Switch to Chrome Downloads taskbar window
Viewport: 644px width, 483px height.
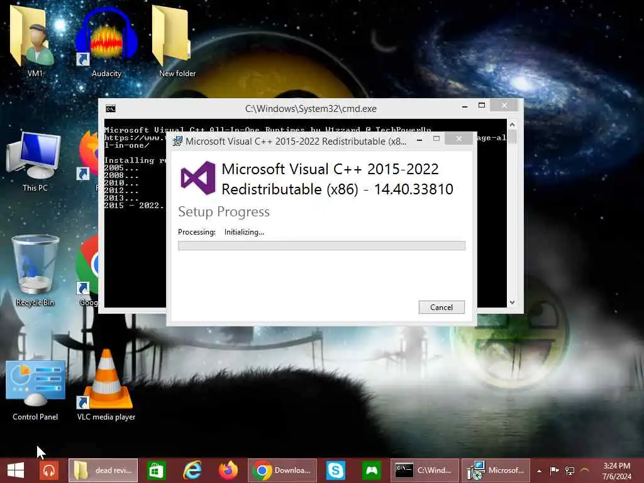[x=282, y=470]
